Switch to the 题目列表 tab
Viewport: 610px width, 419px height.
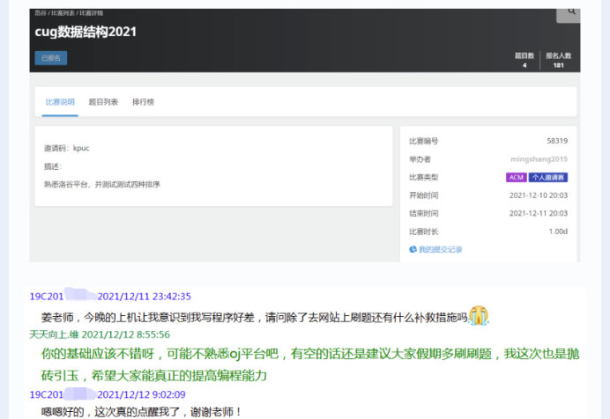103,102
